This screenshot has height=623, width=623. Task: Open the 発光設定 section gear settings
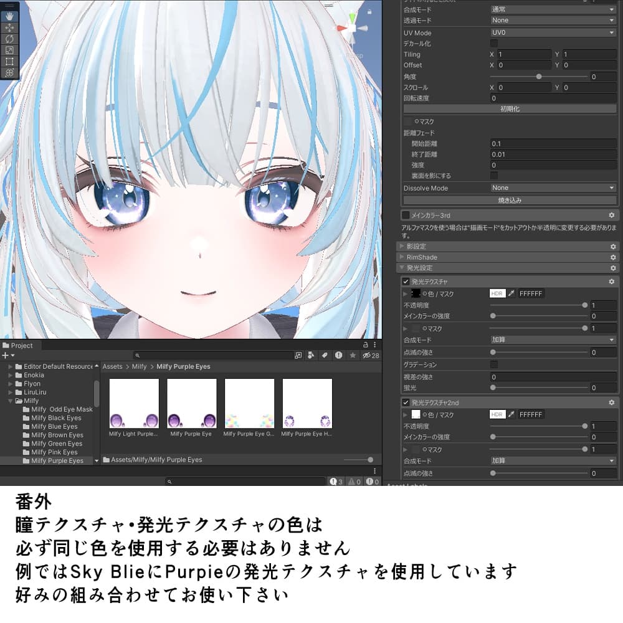(614, 268)
